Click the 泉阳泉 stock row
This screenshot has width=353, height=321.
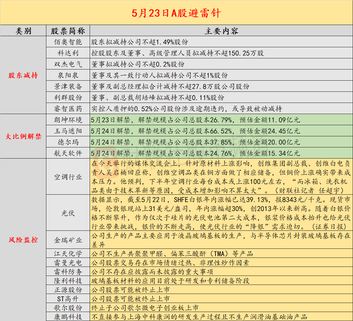click(68, 75)
